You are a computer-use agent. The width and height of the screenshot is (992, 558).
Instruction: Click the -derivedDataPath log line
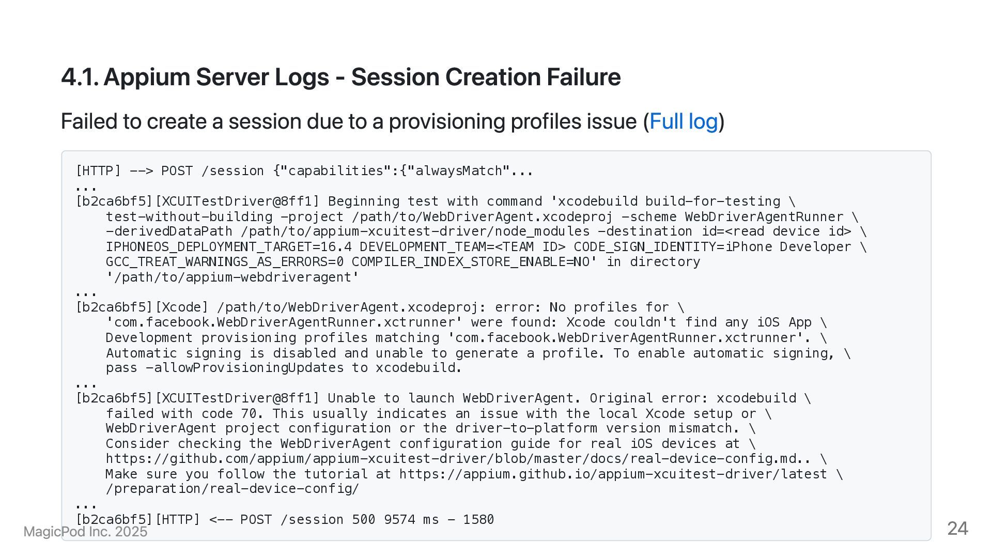pos(486,231)
